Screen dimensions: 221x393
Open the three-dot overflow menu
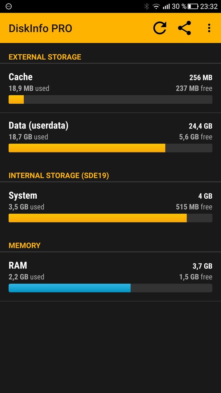(x=209, y=28)
